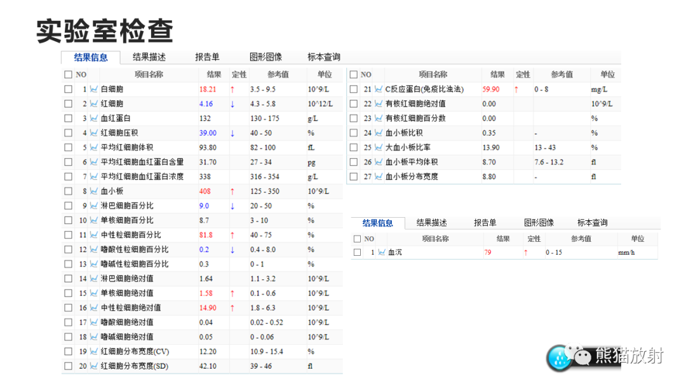Open 图形图像 tab above 血沉 table

click(x=539, y=223)
